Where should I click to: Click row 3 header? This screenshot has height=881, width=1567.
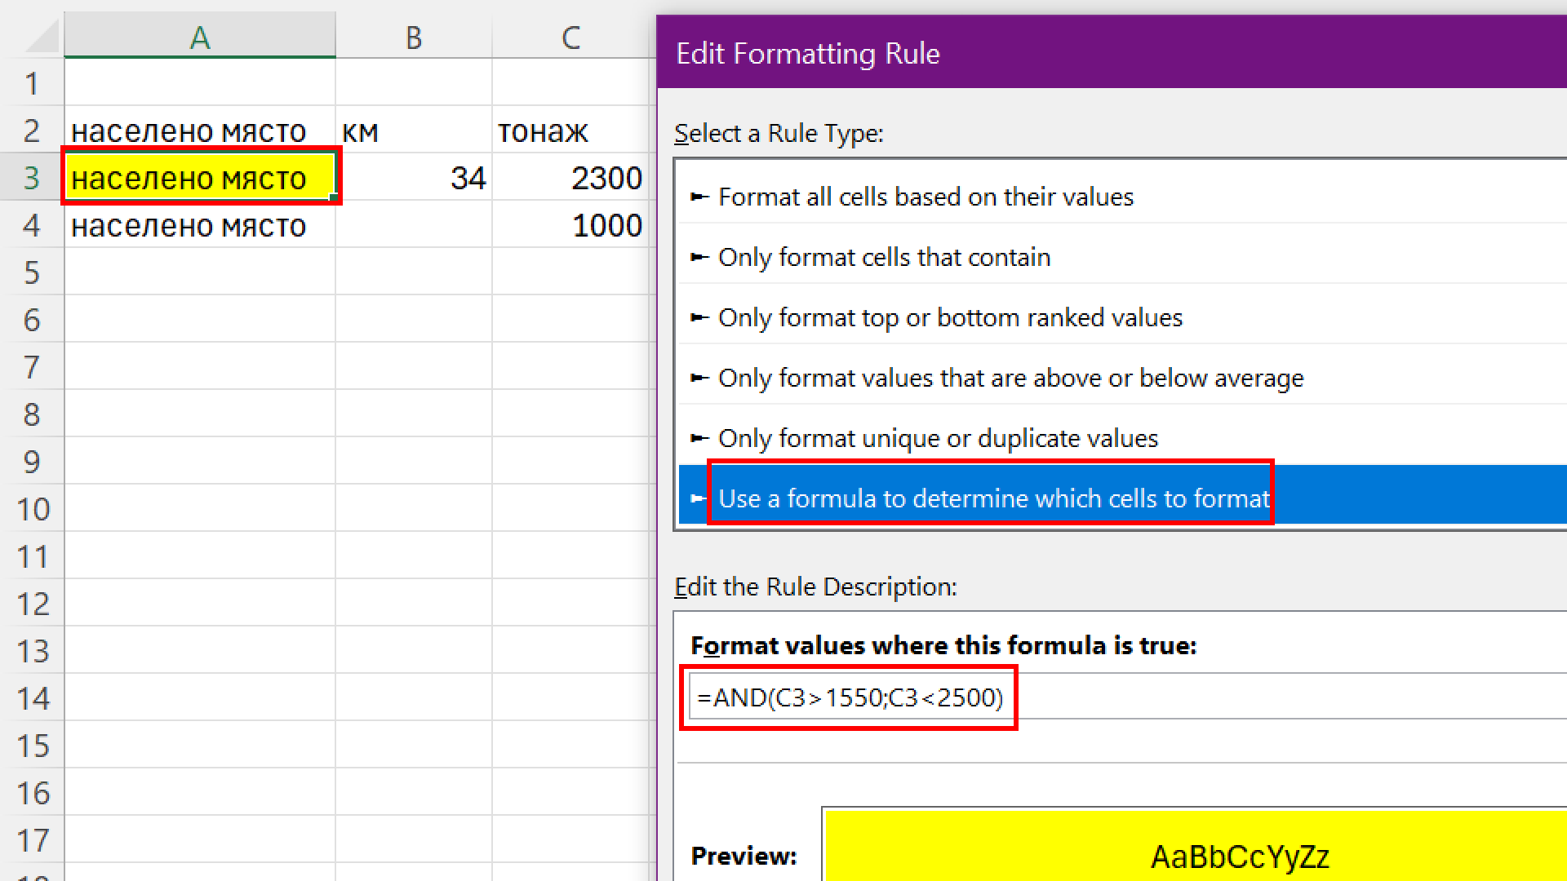coord(32,178)
